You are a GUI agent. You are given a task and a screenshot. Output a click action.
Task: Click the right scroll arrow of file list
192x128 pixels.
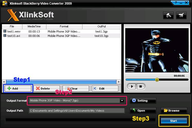(119, 82)
